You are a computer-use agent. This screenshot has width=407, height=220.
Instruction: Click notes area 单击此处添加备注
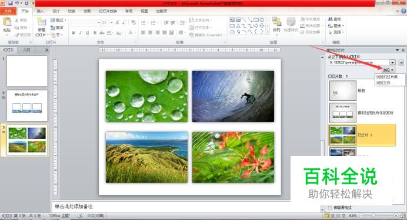point(74,207)
